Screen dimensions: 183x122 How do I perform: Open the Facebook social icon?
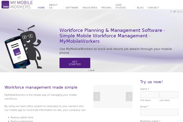point(171,12)
